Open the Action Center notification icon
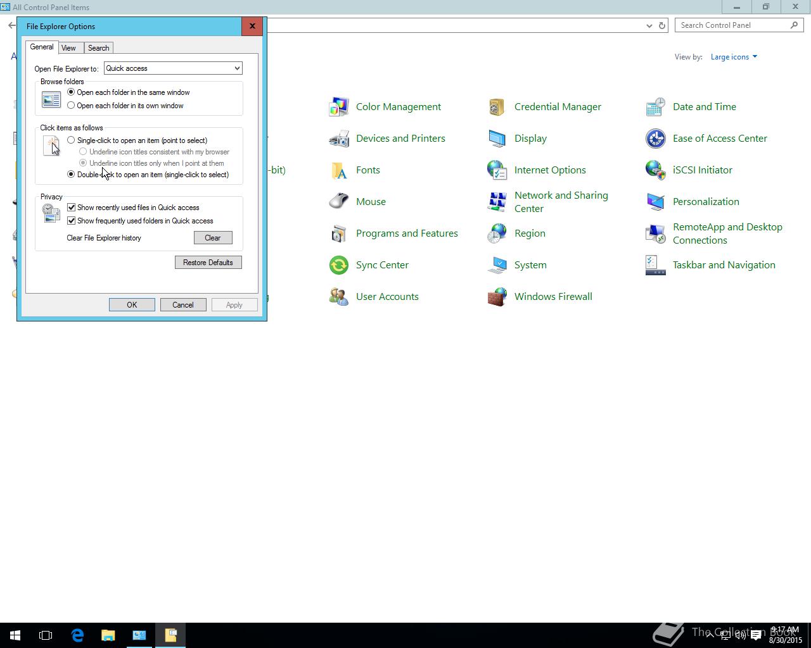Image resolution: width=811 pixels, height=648 pixels. point(756,635)
